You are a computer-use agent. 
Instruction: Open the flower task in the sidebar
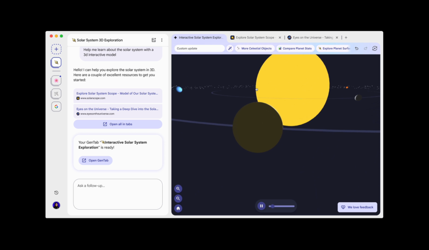[56, 80]
